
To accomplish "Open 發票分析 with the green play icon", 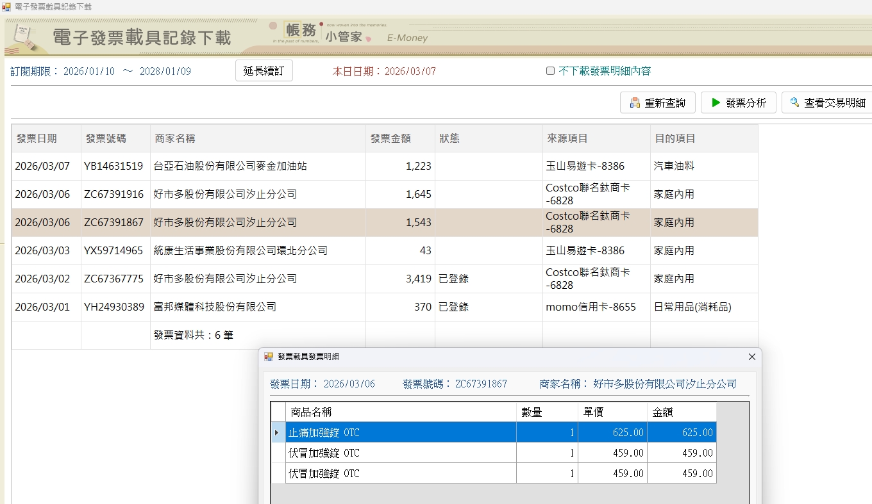I will point(738,102).
